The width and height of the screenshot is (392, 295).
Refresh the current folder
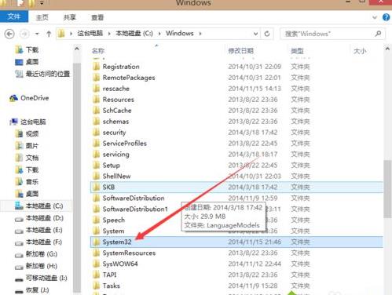(267, 34)
